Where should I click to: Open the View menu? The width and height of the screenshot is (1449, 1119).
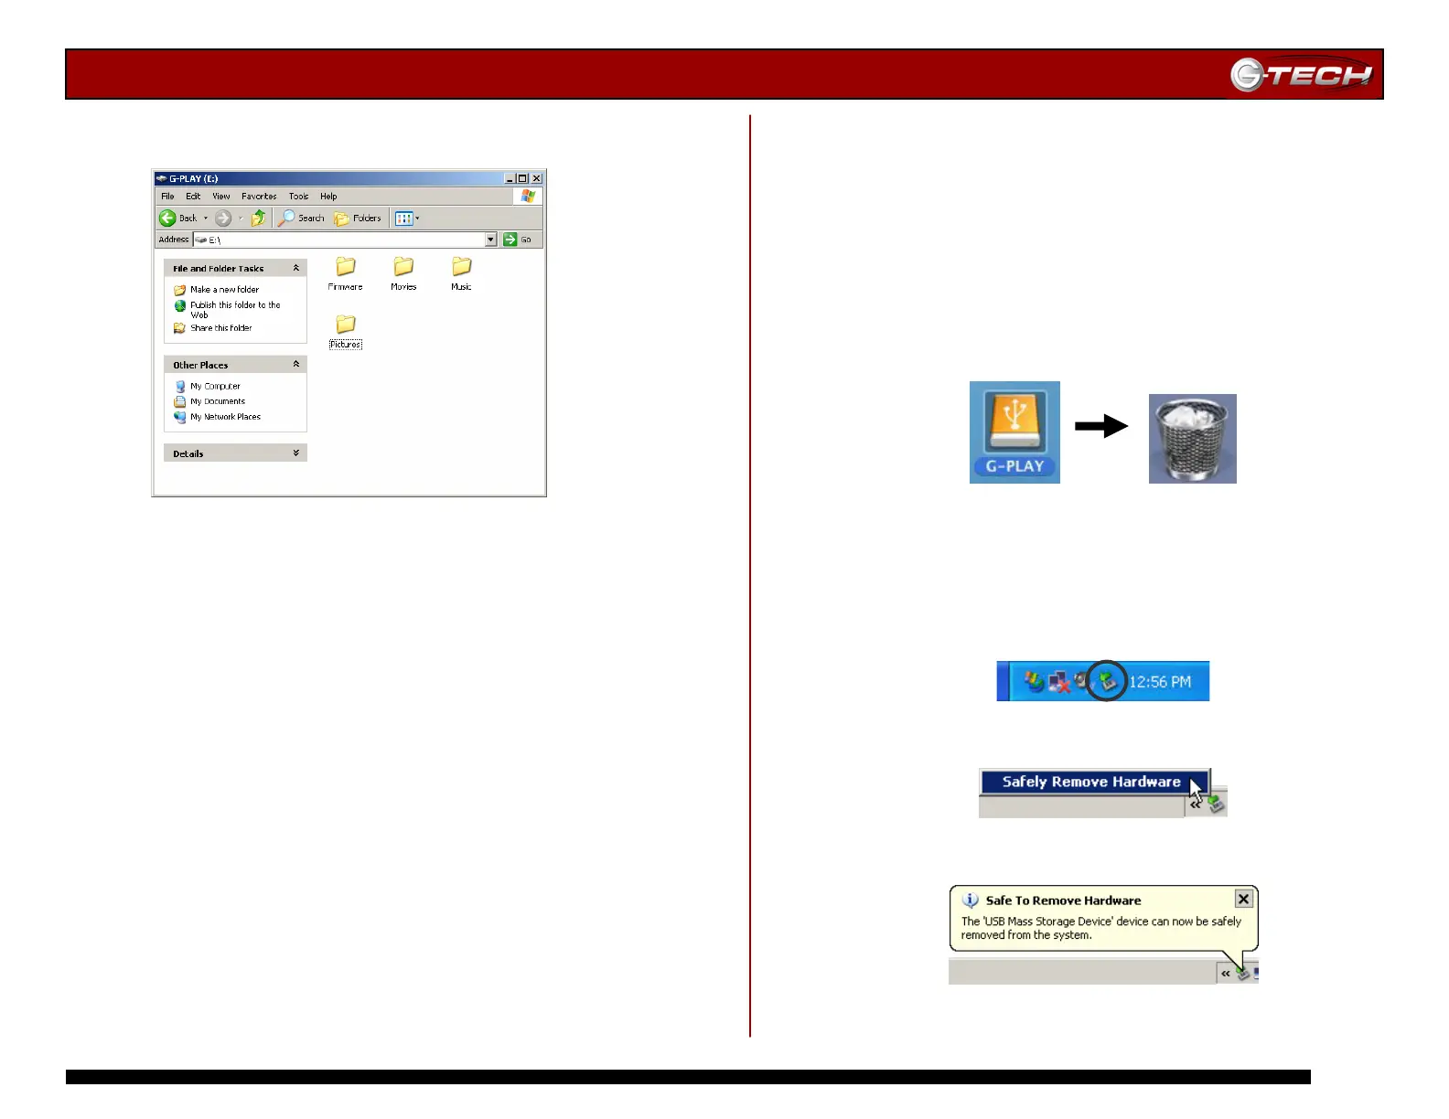pos(221,197)
